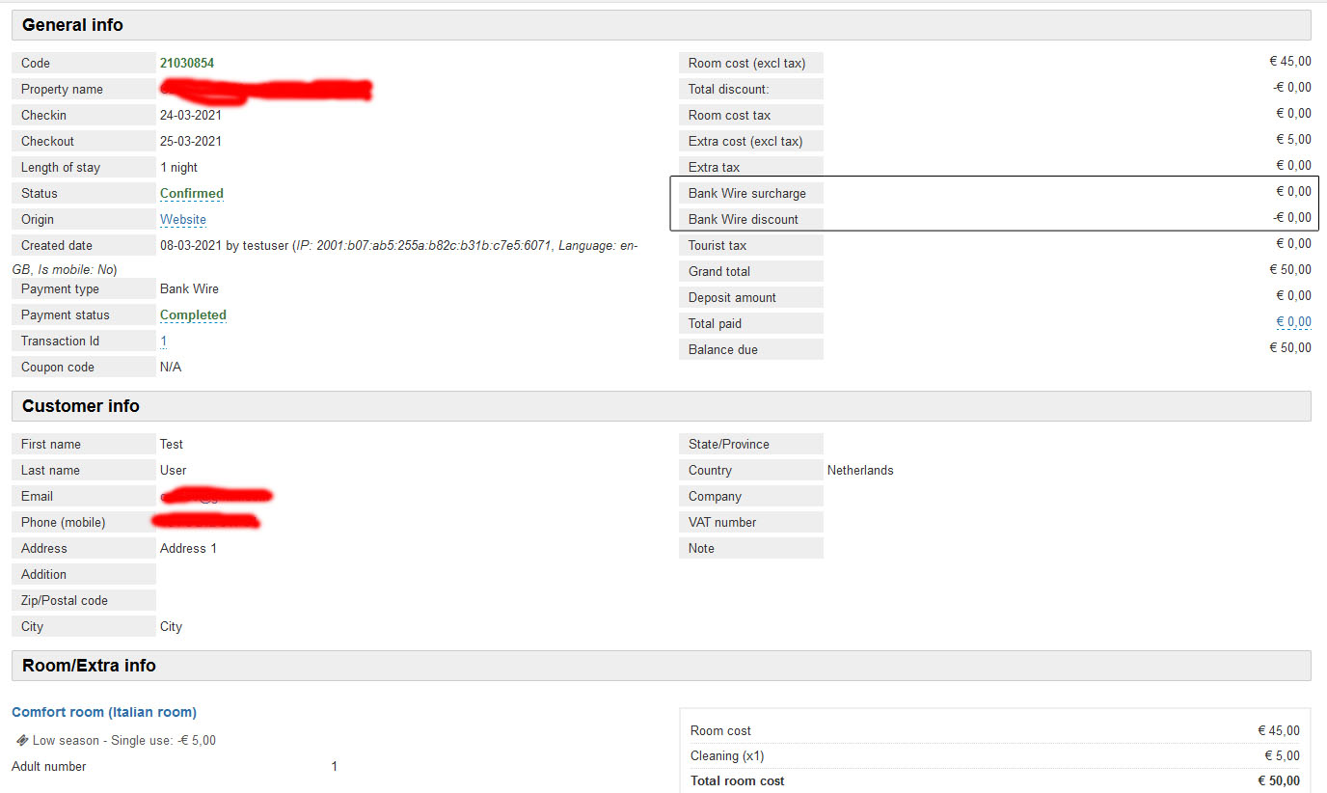Open the Website origin link
The width and height of the screenshot is (1327, 793).
[x=183, y=219]
